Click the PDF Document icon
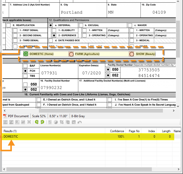This screenshot has height=174, width=183. point(5,116)
